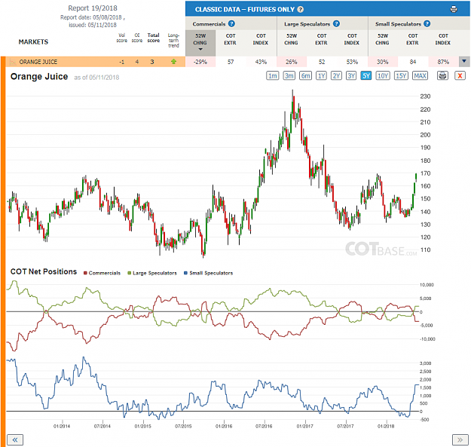
Task: Select the 10Y range button
Action: point(382,75)
